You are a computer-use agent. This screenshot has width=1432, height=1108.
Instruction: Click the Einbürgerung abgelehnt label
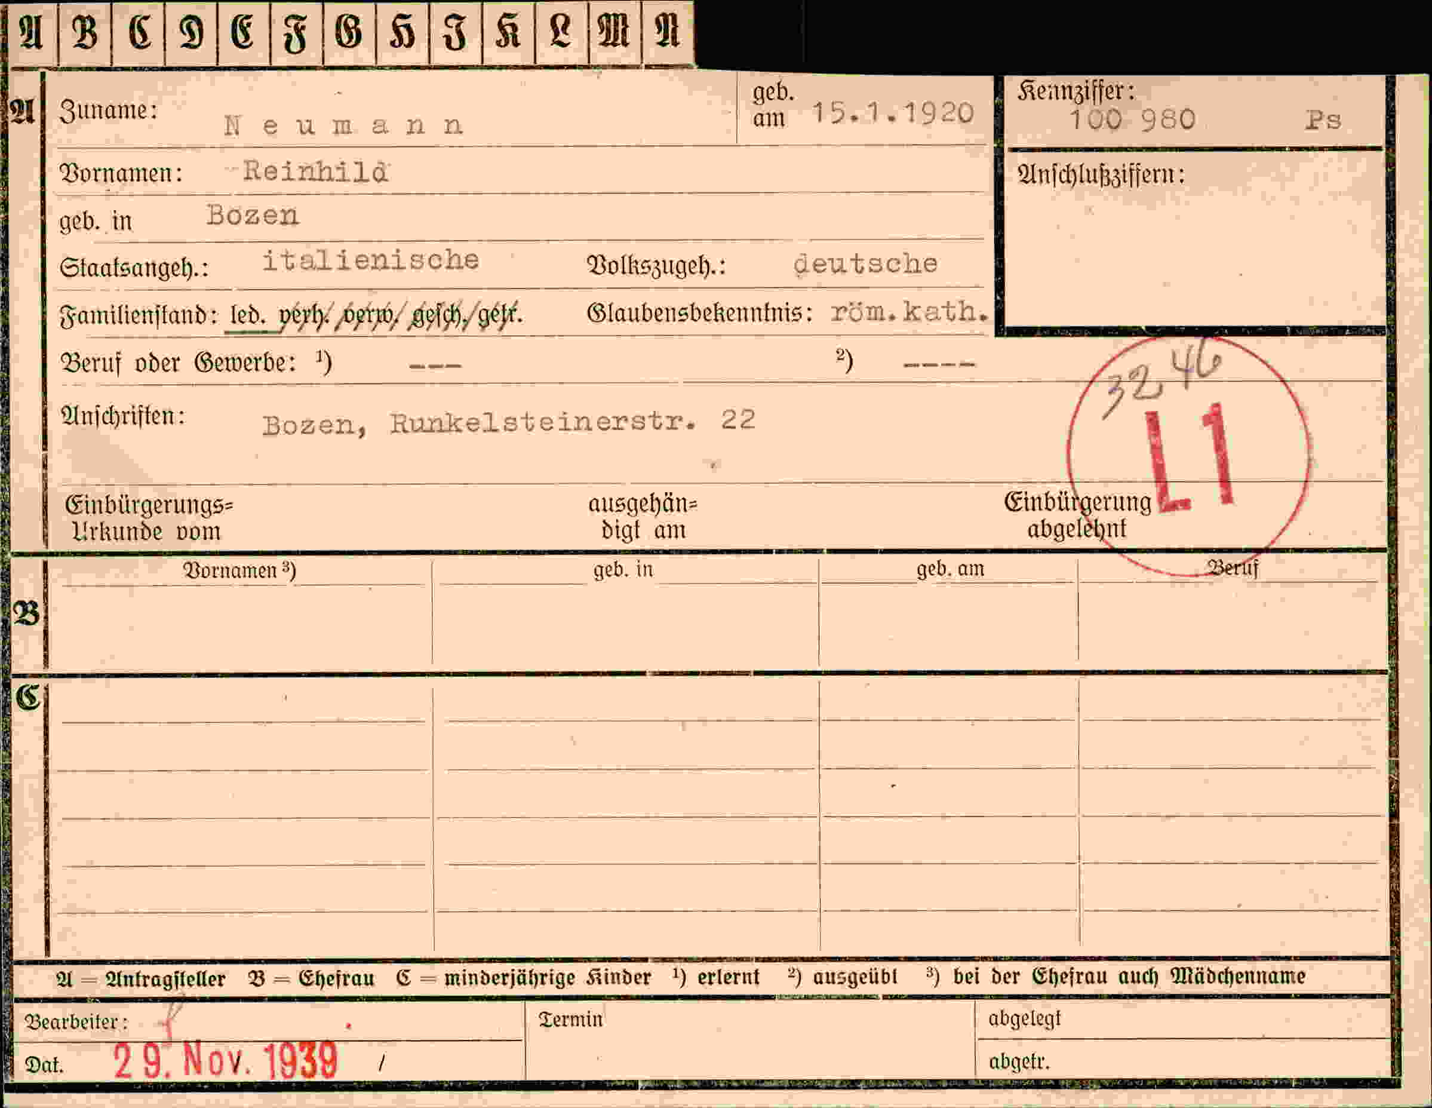(1077, 515)
